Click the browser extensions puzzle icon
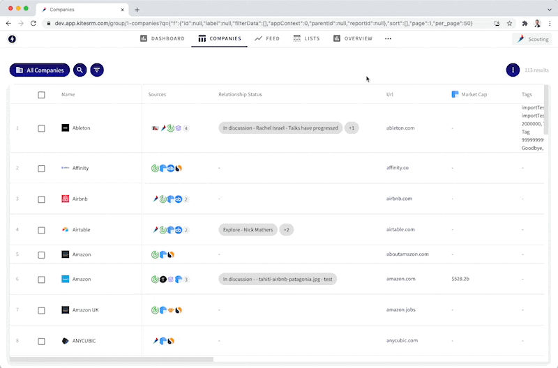 point(525,23)
